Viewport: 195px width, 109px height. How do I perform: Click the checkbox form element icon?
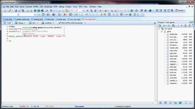tap(122, 15)
